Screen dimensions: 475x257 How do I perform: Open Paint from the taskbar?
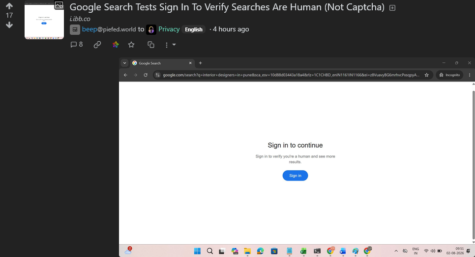click(356, 251)
